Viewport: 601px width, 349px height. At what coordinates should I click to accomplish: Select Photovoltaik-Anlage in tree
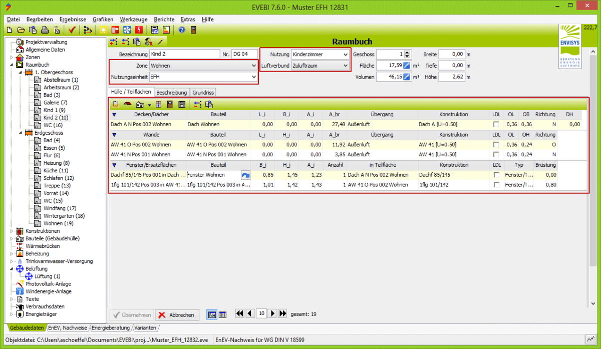click(x=49, y=284)
